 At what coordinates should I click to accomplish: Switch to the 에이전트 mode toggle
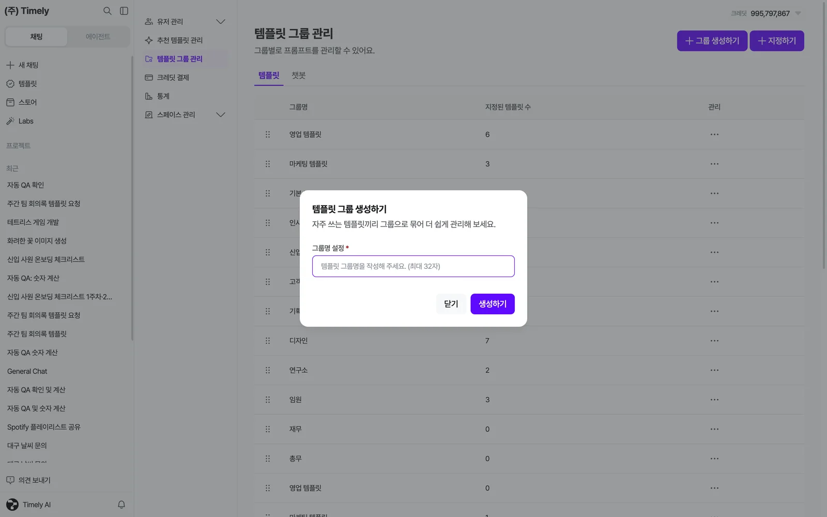coord(98,37)
